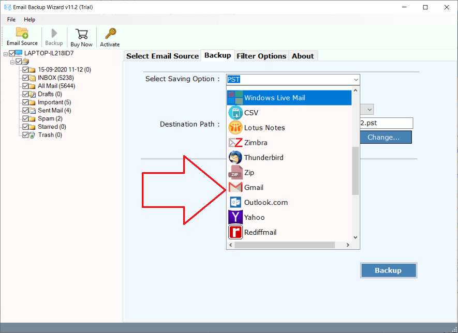The image size is (458, 333).
Task: Select the Zimbra icon in list
Action: pyautogui.click(x=235, y=142)
